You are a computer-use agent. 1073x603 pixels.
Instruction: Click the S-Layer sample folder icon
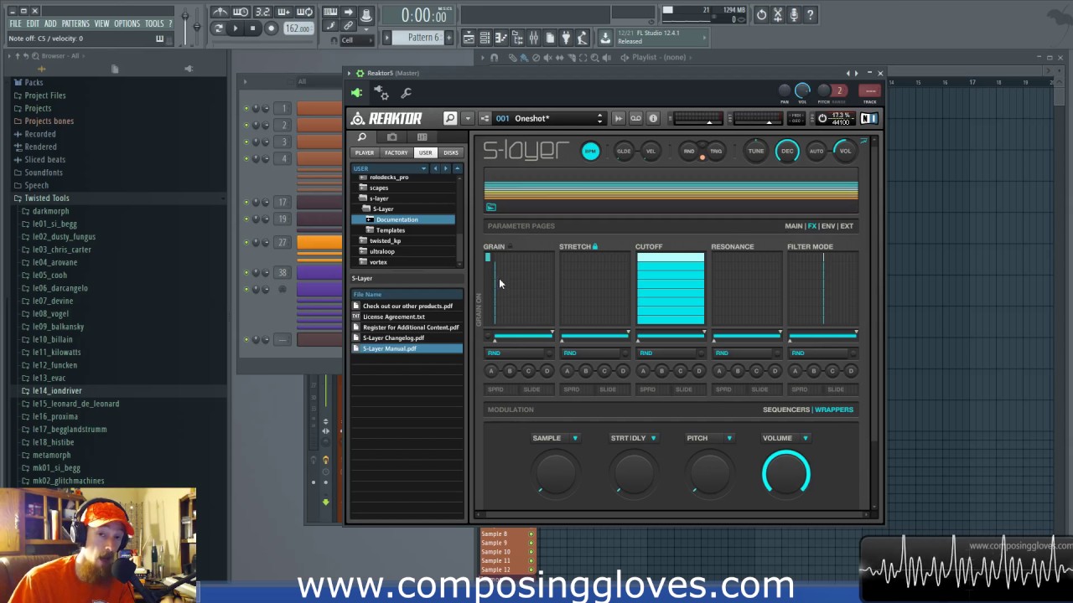pos(491,207)
